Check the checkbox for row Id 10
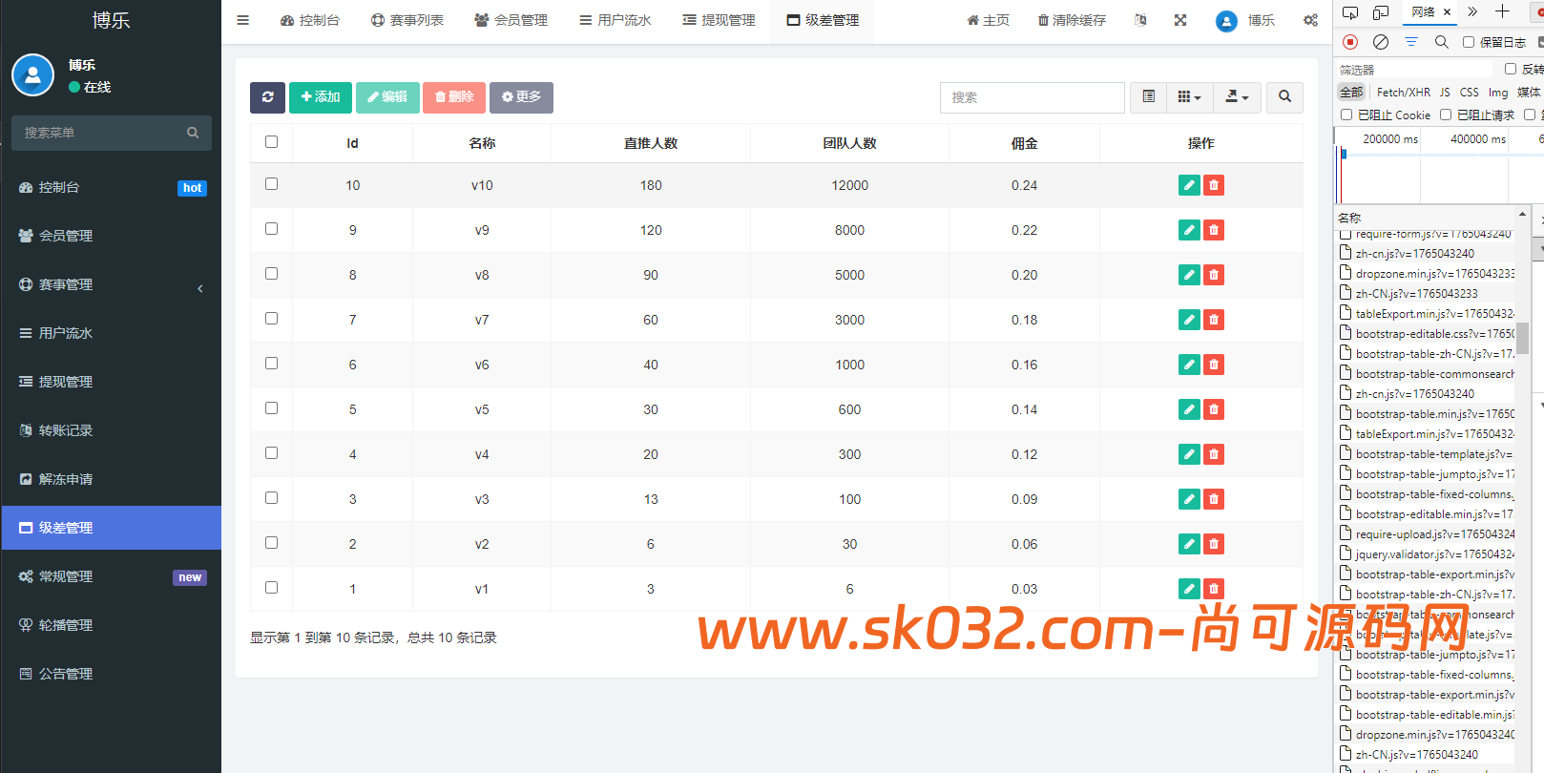The height and width of the screenshot is (773, 1544). point(272,184)
